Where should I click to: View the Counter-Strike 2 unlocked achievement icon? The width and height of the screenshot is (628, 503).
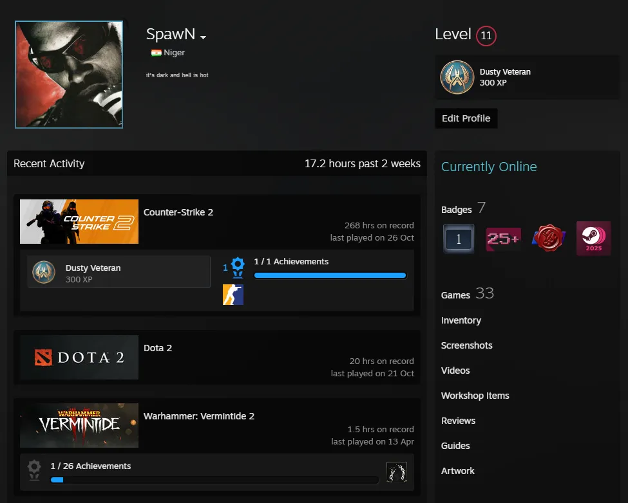coord(233,295)
